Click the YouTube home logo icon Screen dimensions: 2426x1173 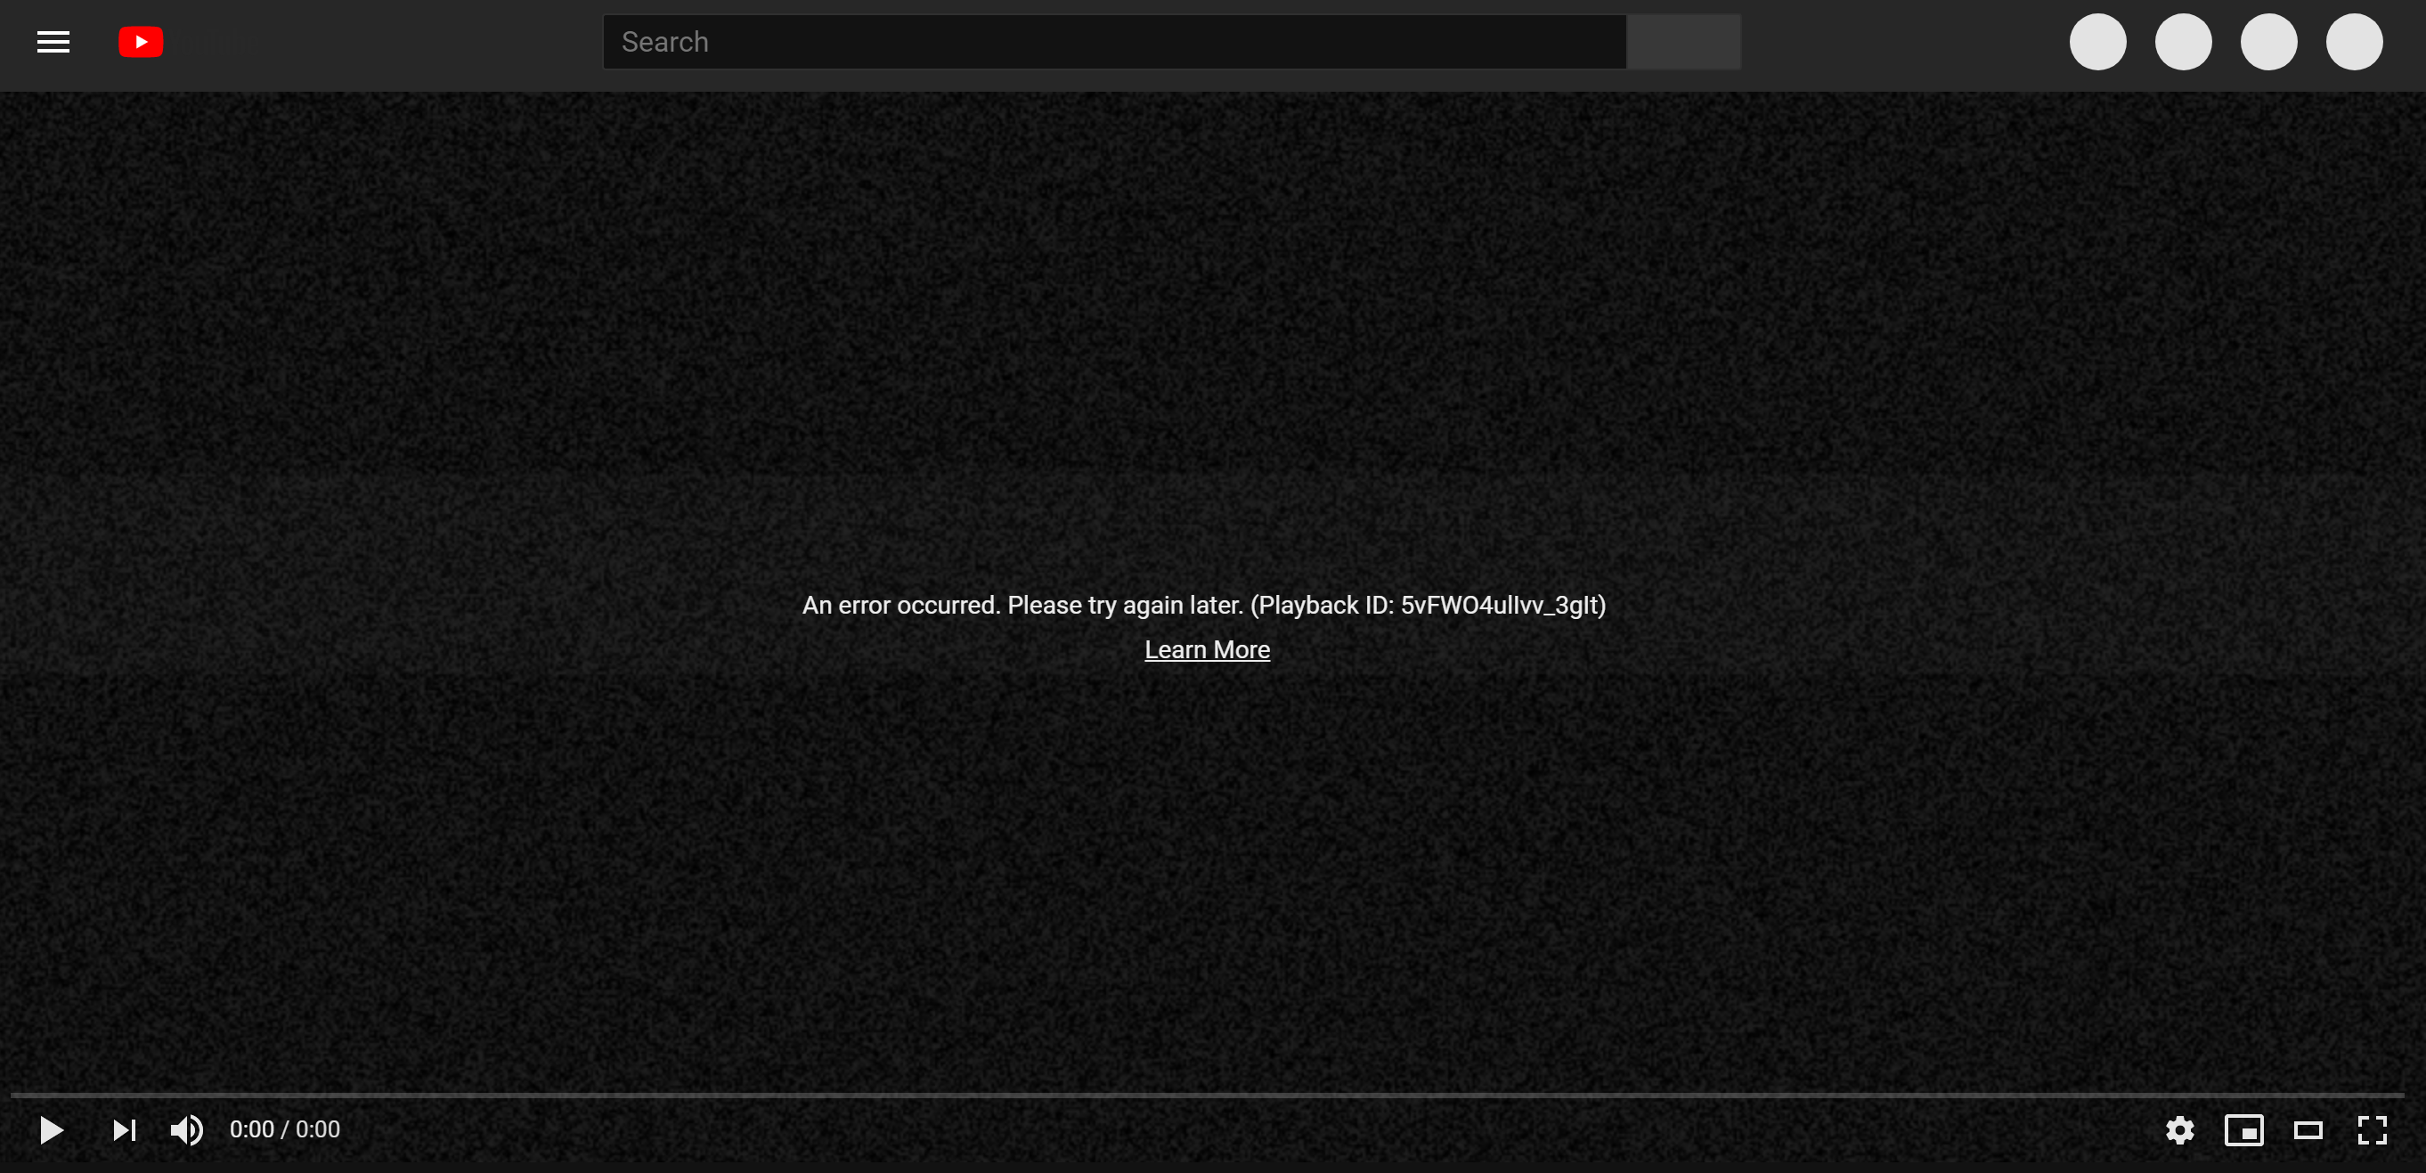pyautogui.click(x=142, y=42)
